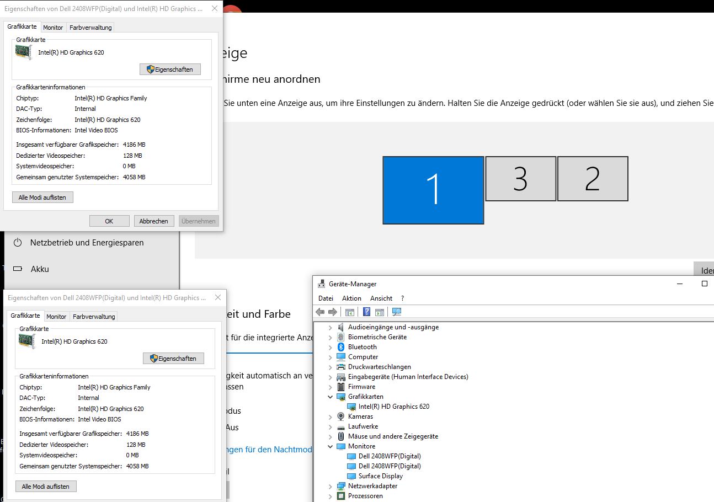Open the ? help menu in Geräte-Manager

pos(402,298)
